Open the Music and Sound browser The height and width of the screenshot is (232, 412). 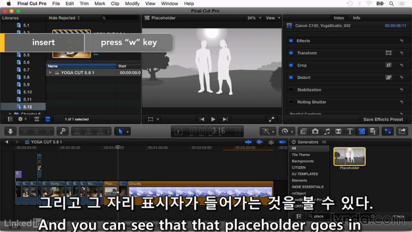tap(327, 131)
